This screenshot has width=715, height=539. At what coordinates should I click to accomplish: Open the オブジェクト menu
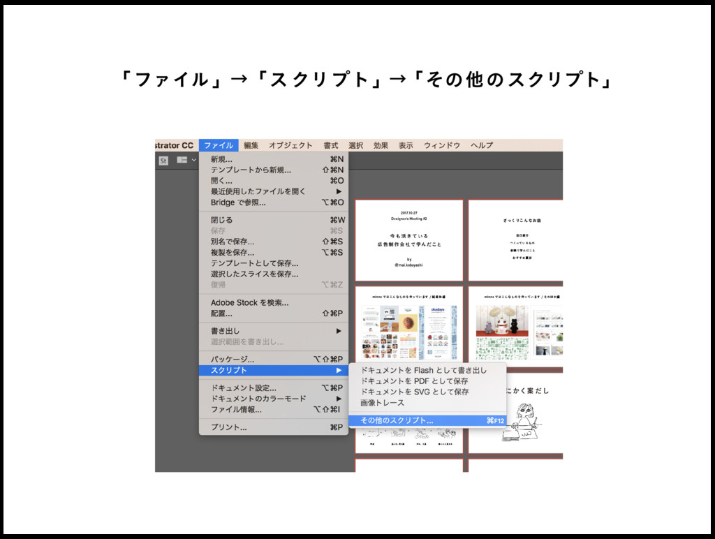click(x=290, y=145)
